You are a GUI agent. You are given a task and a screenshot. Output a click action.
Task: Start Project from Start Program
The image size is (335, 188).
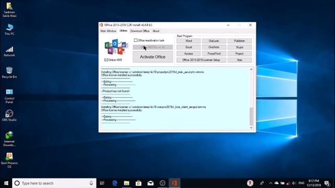[240, 54]
